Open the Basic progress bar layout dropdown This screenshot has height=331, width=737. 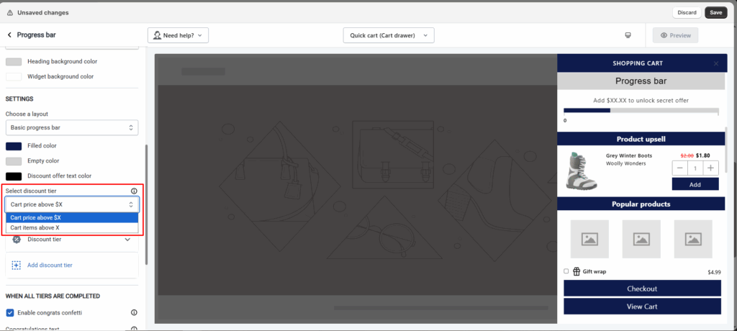click(x=71, y=127)
